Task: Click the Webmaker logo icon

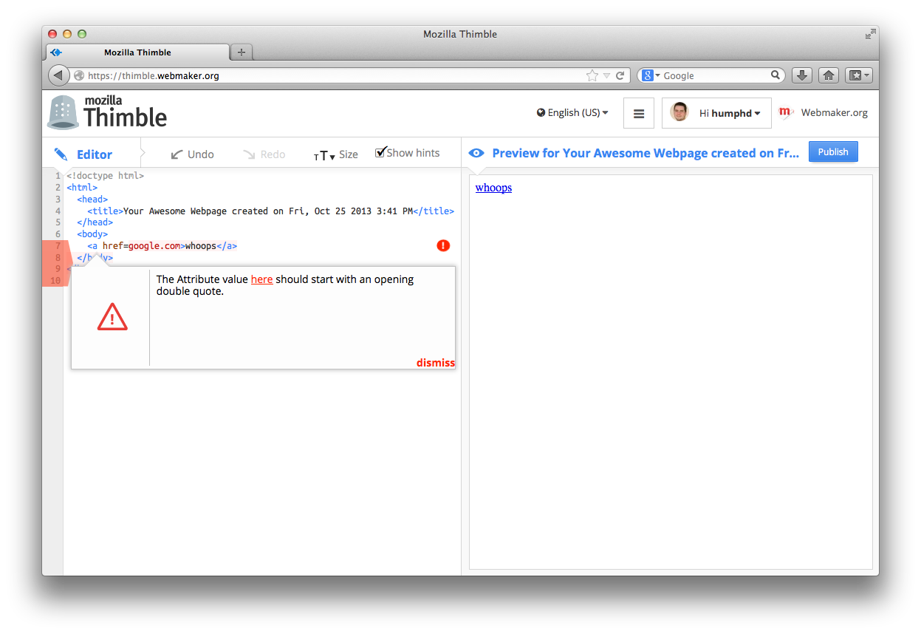Action: click(786, 112)
